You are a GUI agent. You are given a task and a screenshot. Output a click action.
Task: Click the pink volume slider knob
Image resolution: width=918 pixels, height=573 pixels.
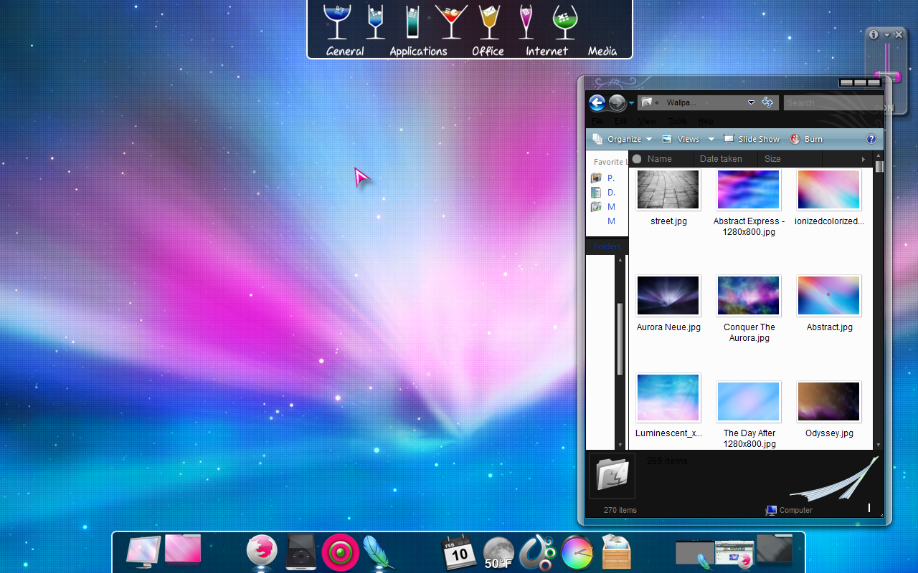pyautogui.click(x=887, y=77)
